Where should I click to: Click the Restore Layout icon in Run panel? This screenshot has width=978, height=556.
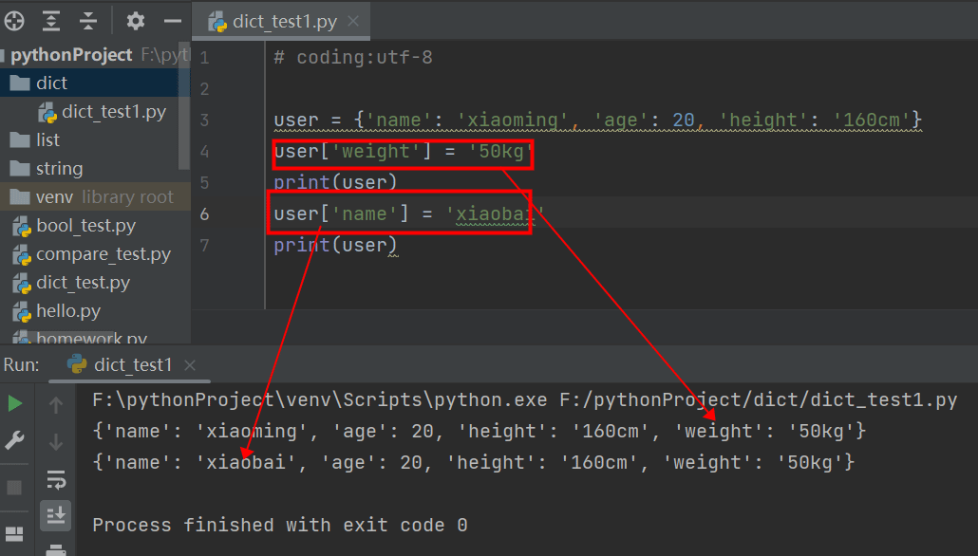15,534
